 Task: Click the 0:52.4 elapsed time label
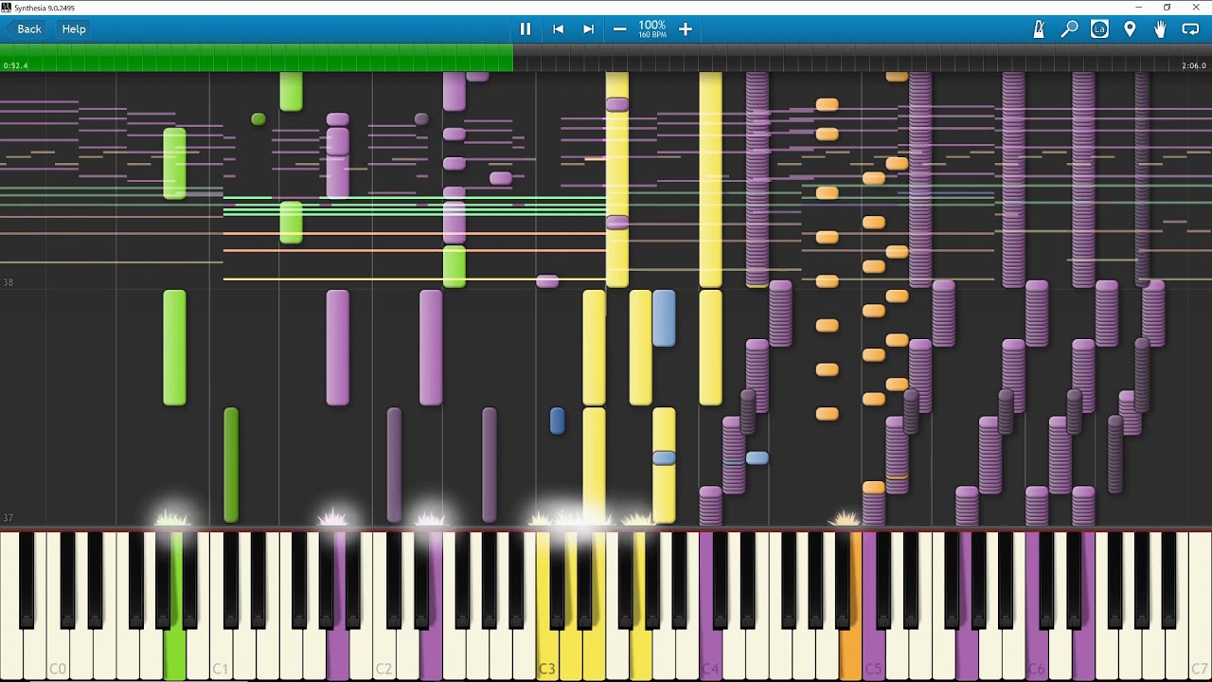point(15,65)
